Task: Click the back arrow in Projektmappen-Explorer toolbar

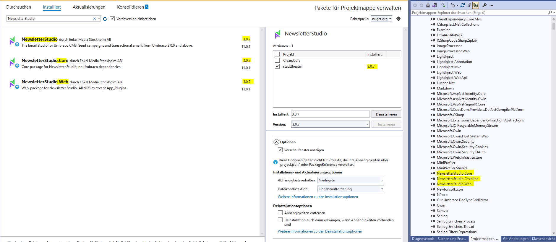Action: coord(415,5)
